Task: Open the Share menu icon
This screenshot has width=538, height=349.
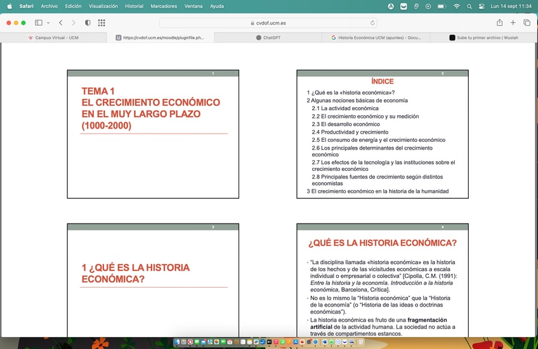Action: [499, 23]
